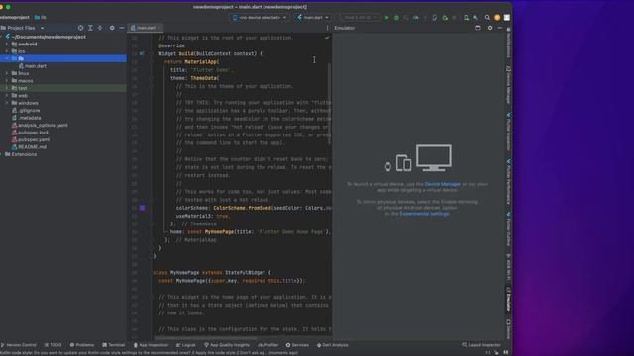This screenshot has height=356, width=634.
Task: Open the Dart Analysis tool tab
Action: (x=333, y=345)
